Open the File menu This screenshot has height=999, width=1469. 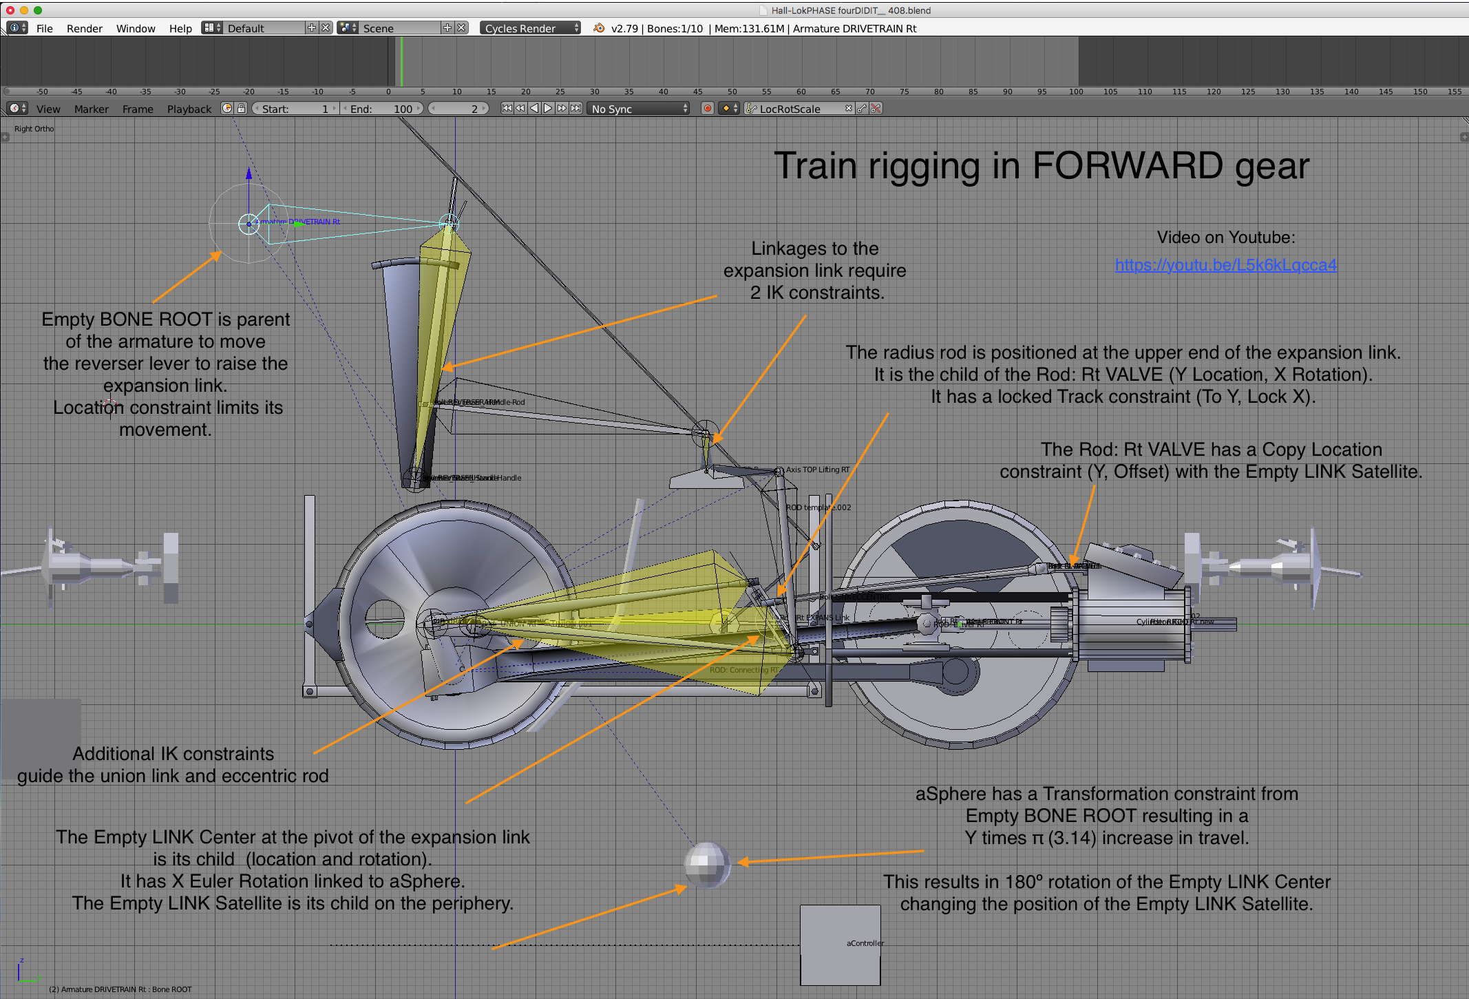tap(45, 28)
